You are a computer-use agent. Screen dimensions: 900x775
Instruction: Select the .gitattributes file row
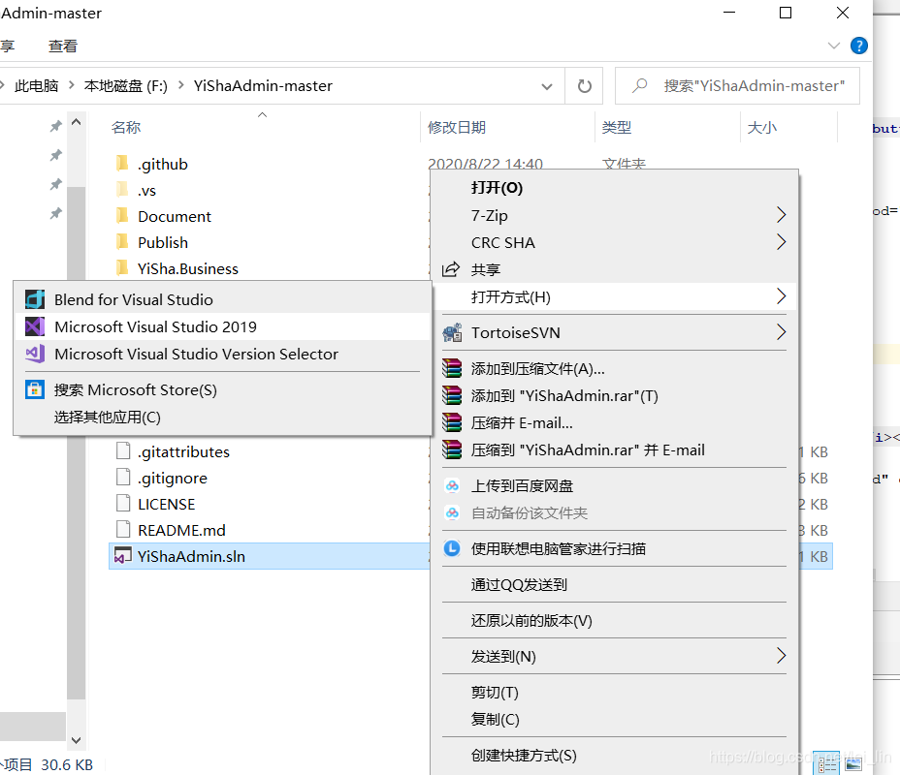point(269,451)
